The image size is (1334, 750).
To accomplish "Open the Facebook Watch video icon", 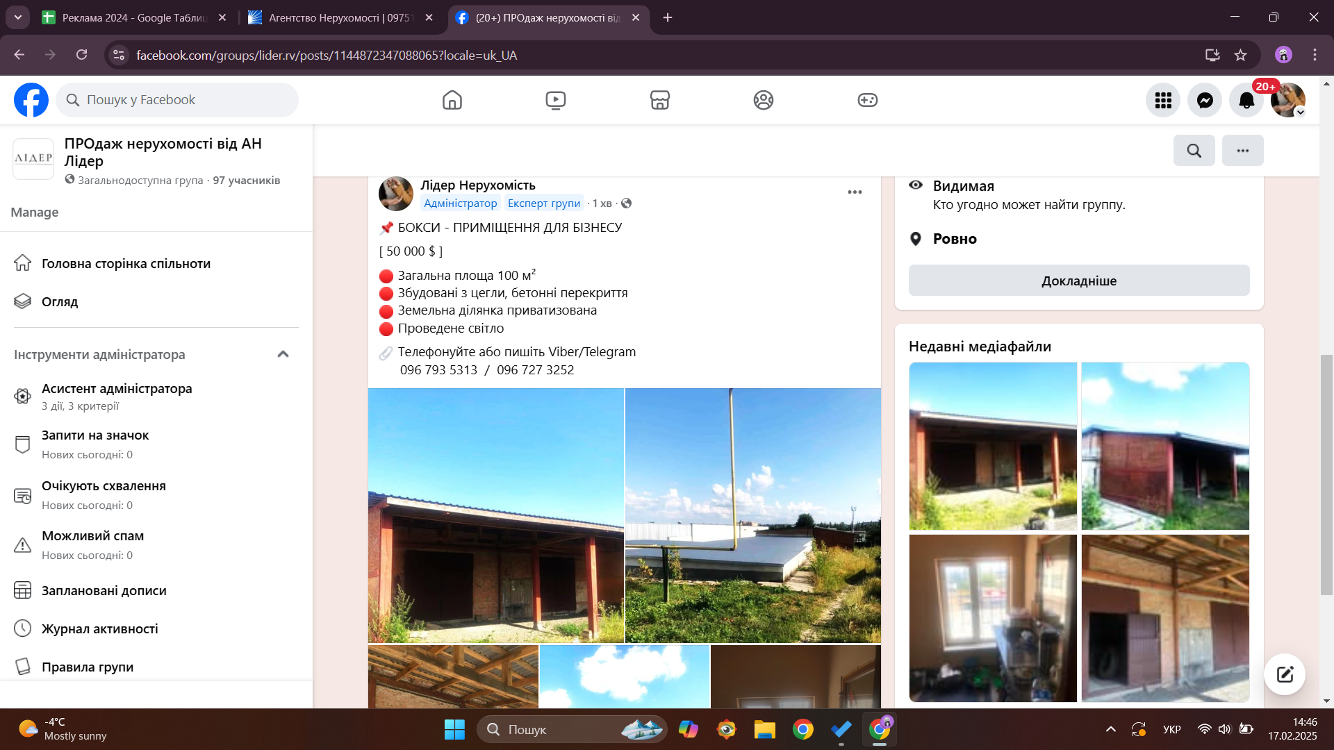I will click(x=555, y=100).
